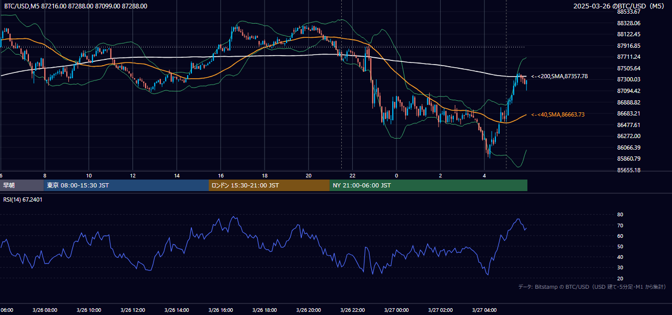Click price axis value 86272.00
672x315 pixels.
tap(628, 136)
